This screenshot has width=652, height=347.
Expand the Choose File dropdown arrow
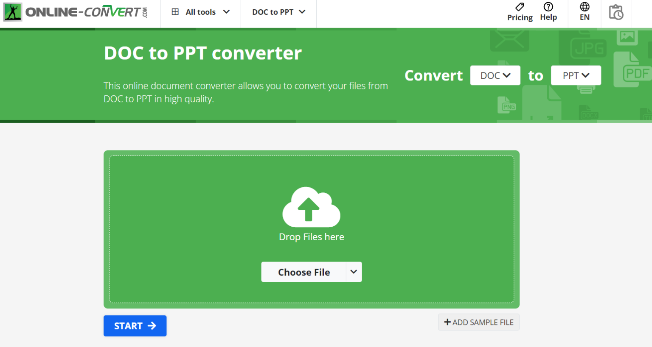(354, 272)
